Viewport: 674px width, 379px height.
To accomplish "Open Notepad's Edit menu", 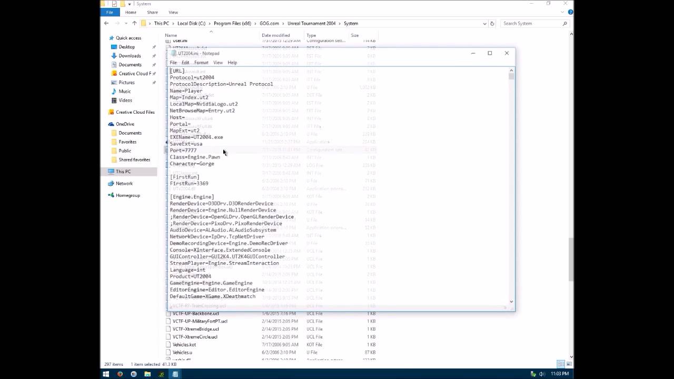I will [185, 63].
